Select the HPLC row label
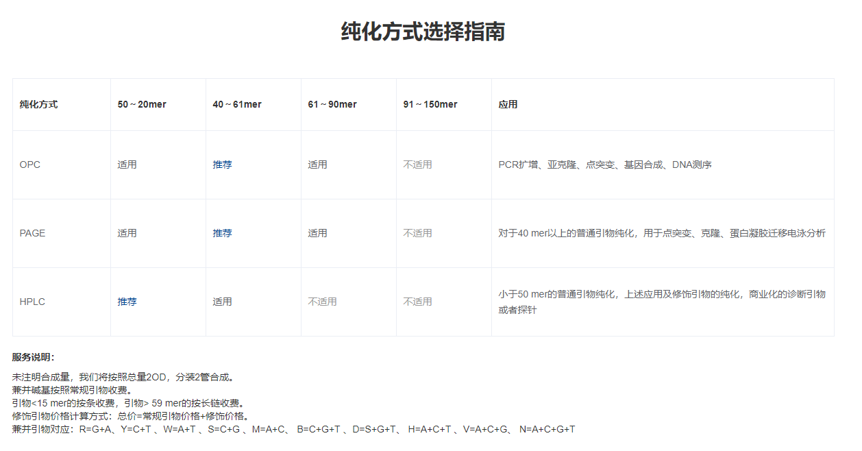The image size is (862, 451). 32,302
